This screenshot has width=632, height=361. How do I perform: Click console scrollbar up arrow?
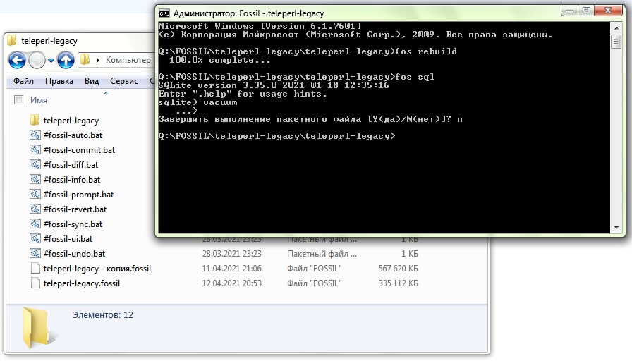pyautogui.click(x=616, y=27)
